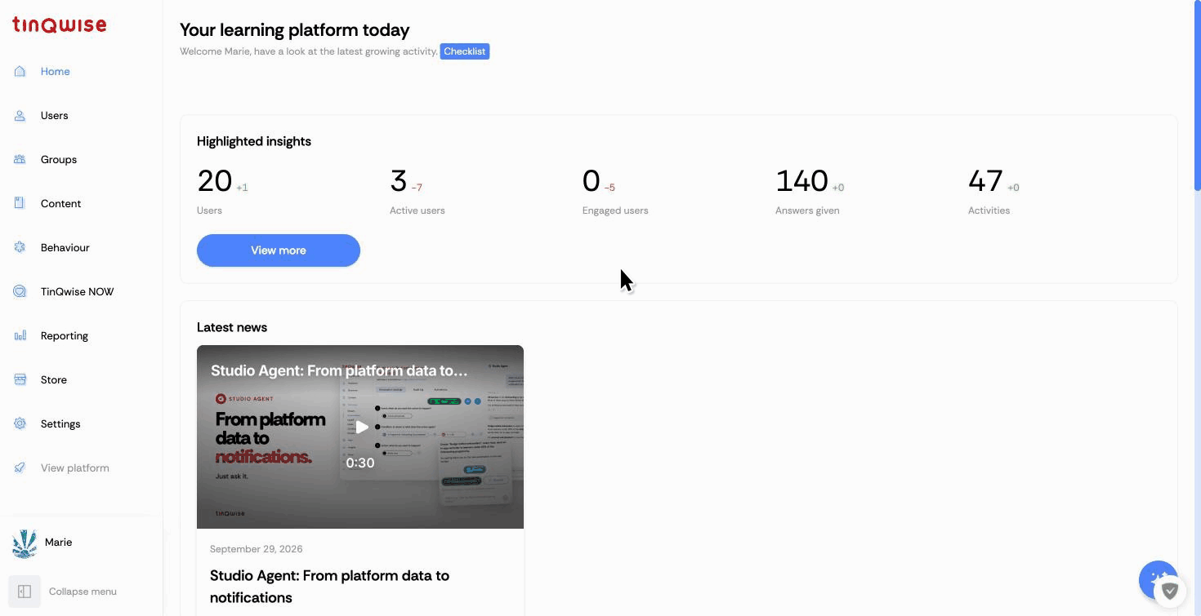Click the 140 Answers given figure
1201x616 pixels.
click(802, 181)
